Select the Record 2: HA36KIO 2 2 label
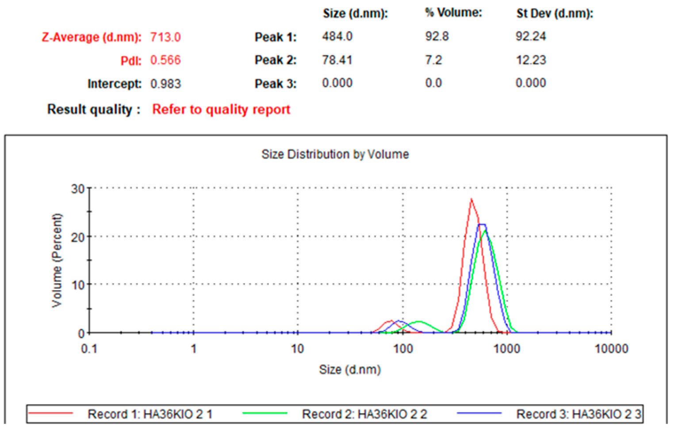674x430 pixels. click(364, 414)
